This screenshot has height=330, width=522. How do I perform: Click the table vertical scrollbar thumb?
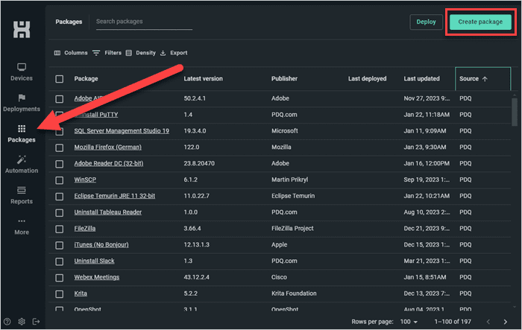point(515,112)
